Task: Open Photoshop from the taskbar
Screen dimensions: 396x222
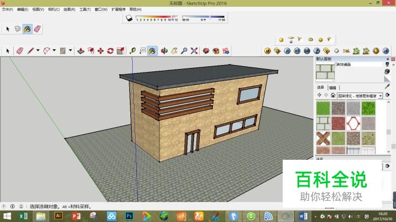Action: click(129, 216)
